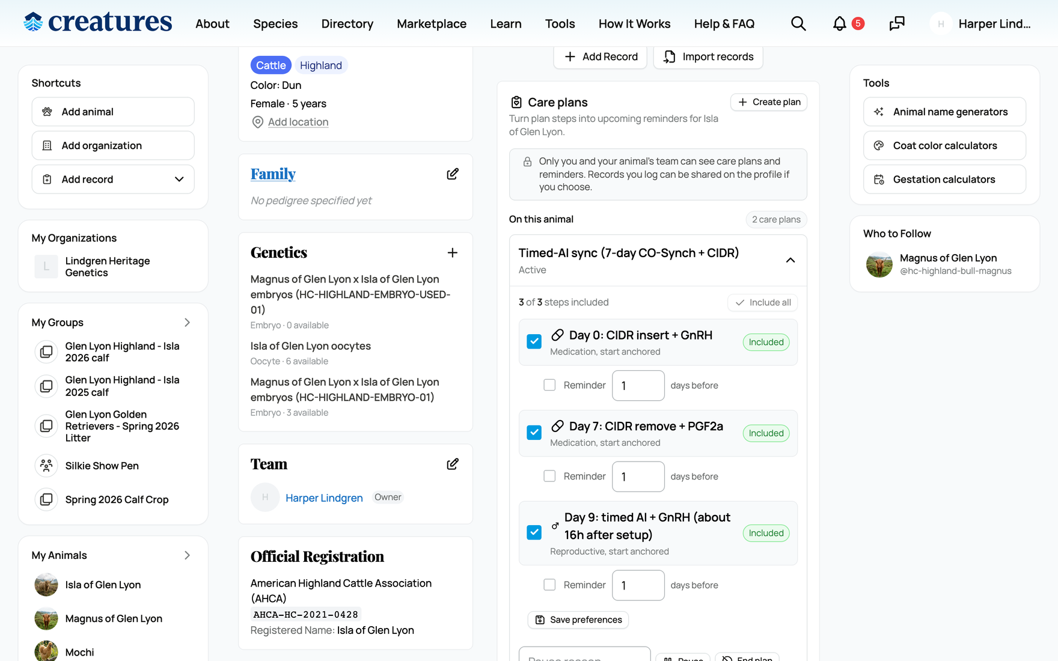Open Help & FAQ page
This screenshot has width=1058, height=661.
[x=724, y=23]
